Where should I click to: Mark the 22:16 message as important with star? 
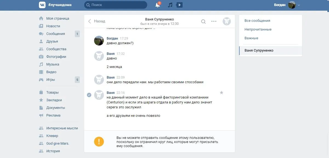click(222, 93)
